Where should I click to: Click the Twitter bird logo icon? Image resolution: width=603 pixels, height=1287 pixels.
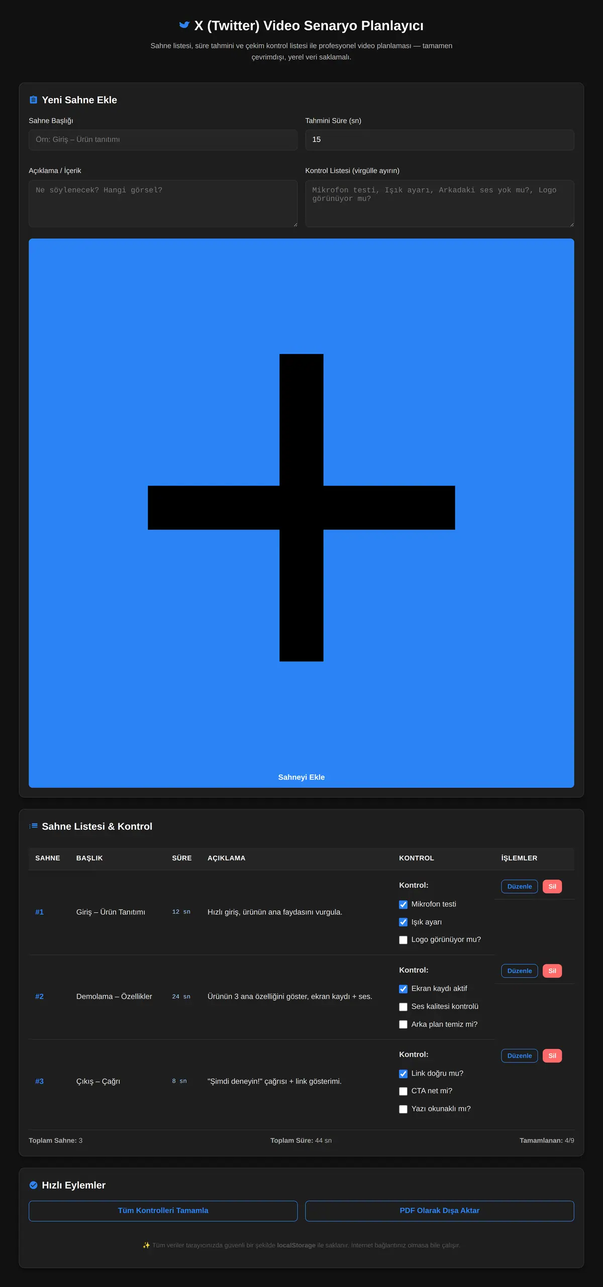point(184,25)
